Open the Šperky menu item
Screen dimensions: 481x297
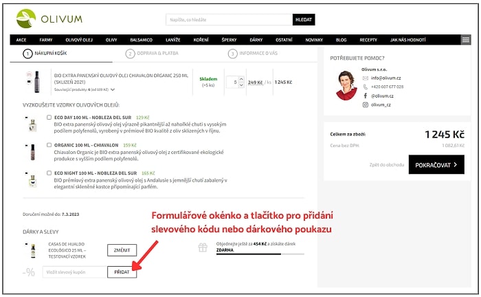229,40
